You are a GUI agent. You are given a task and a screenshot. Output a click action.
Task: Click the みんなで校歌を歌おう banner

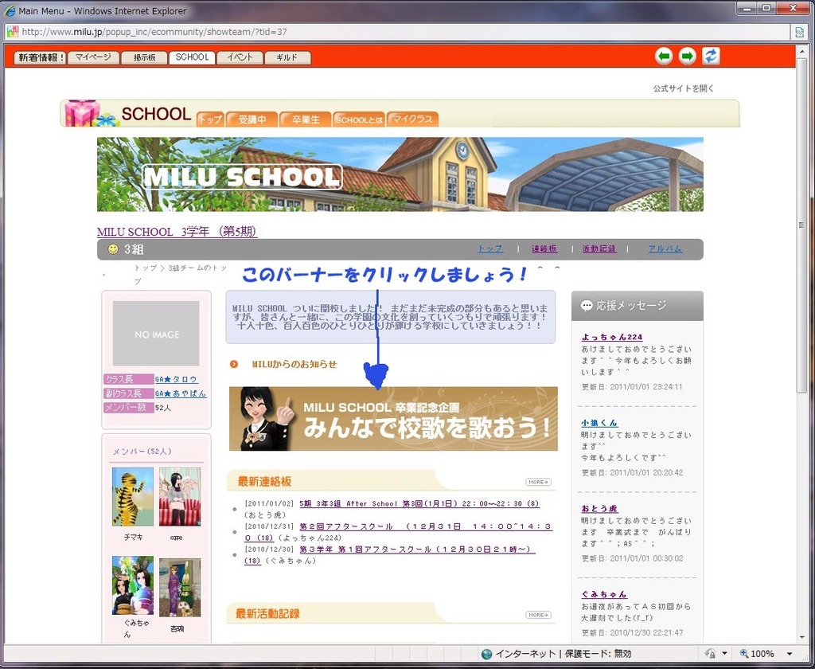(393, 419)
